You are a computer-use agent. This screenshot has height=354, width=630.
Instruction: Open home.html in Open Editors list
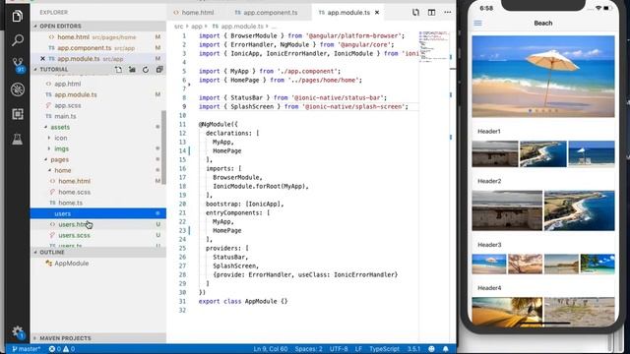pos(98,37)
